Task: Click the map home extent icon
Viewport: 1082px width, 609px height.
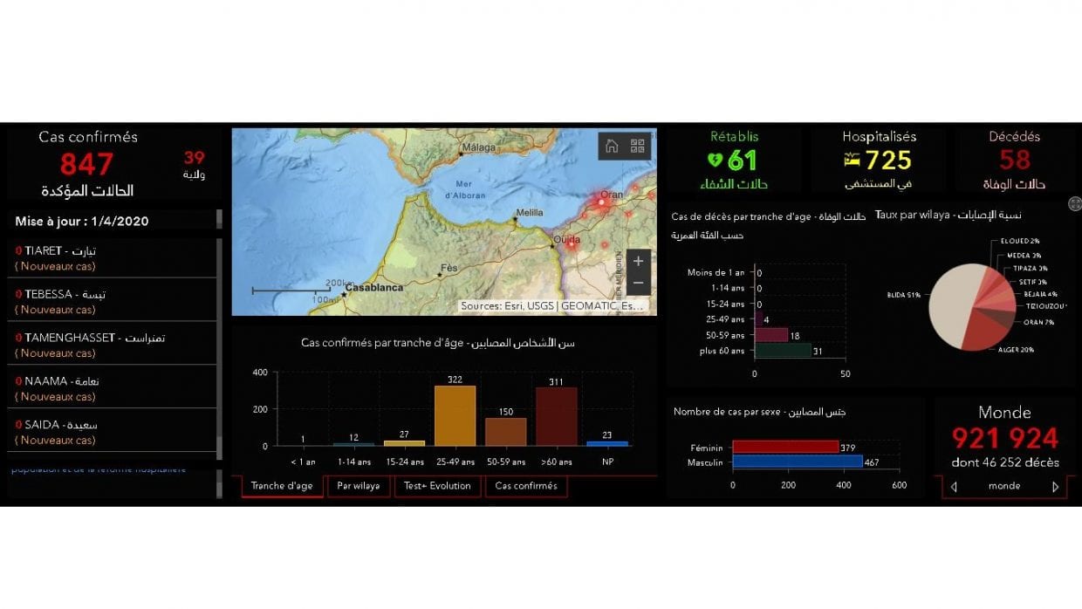Action: coord(612,146)
